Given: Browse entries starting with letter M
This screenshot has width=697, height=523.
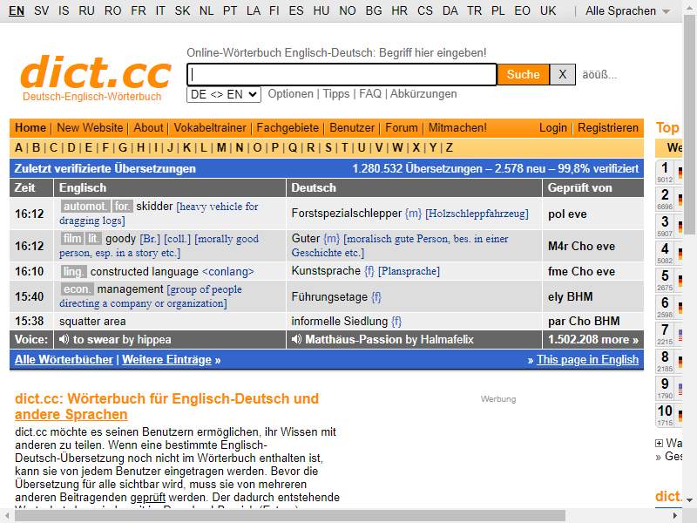Looking at the screenshot, I should (x=221, y=147).
